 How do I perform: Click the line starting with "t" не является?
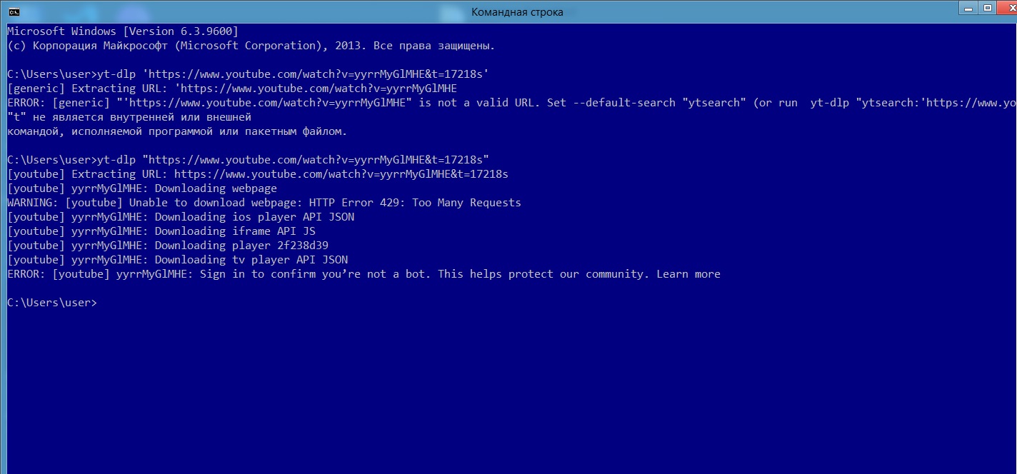click(129, 117)
